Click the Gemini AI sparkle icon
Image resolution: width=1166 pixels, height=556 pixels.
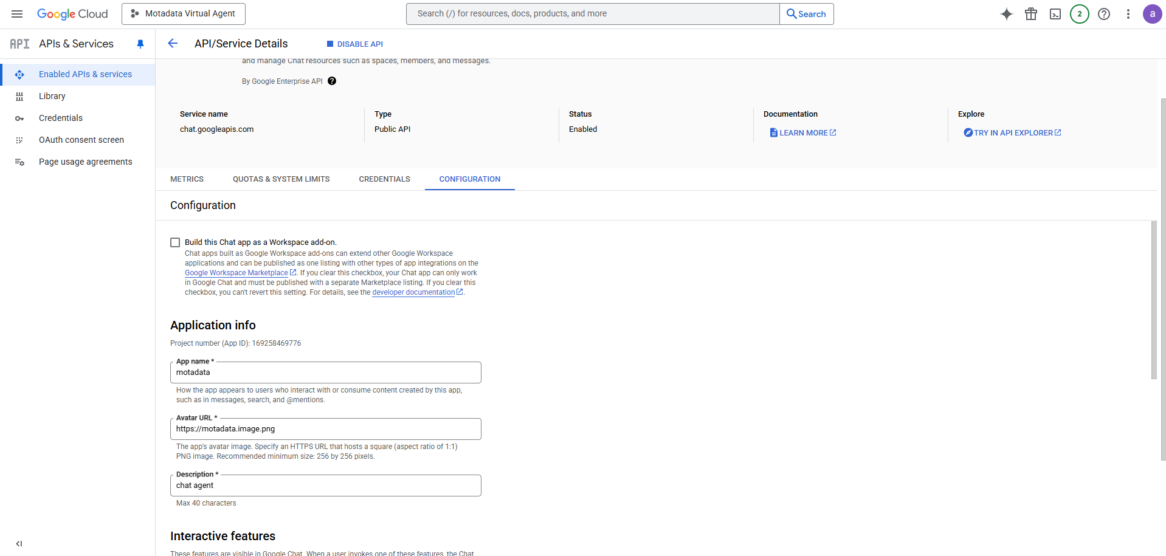pyautogui.click(x=1007, y=14)
